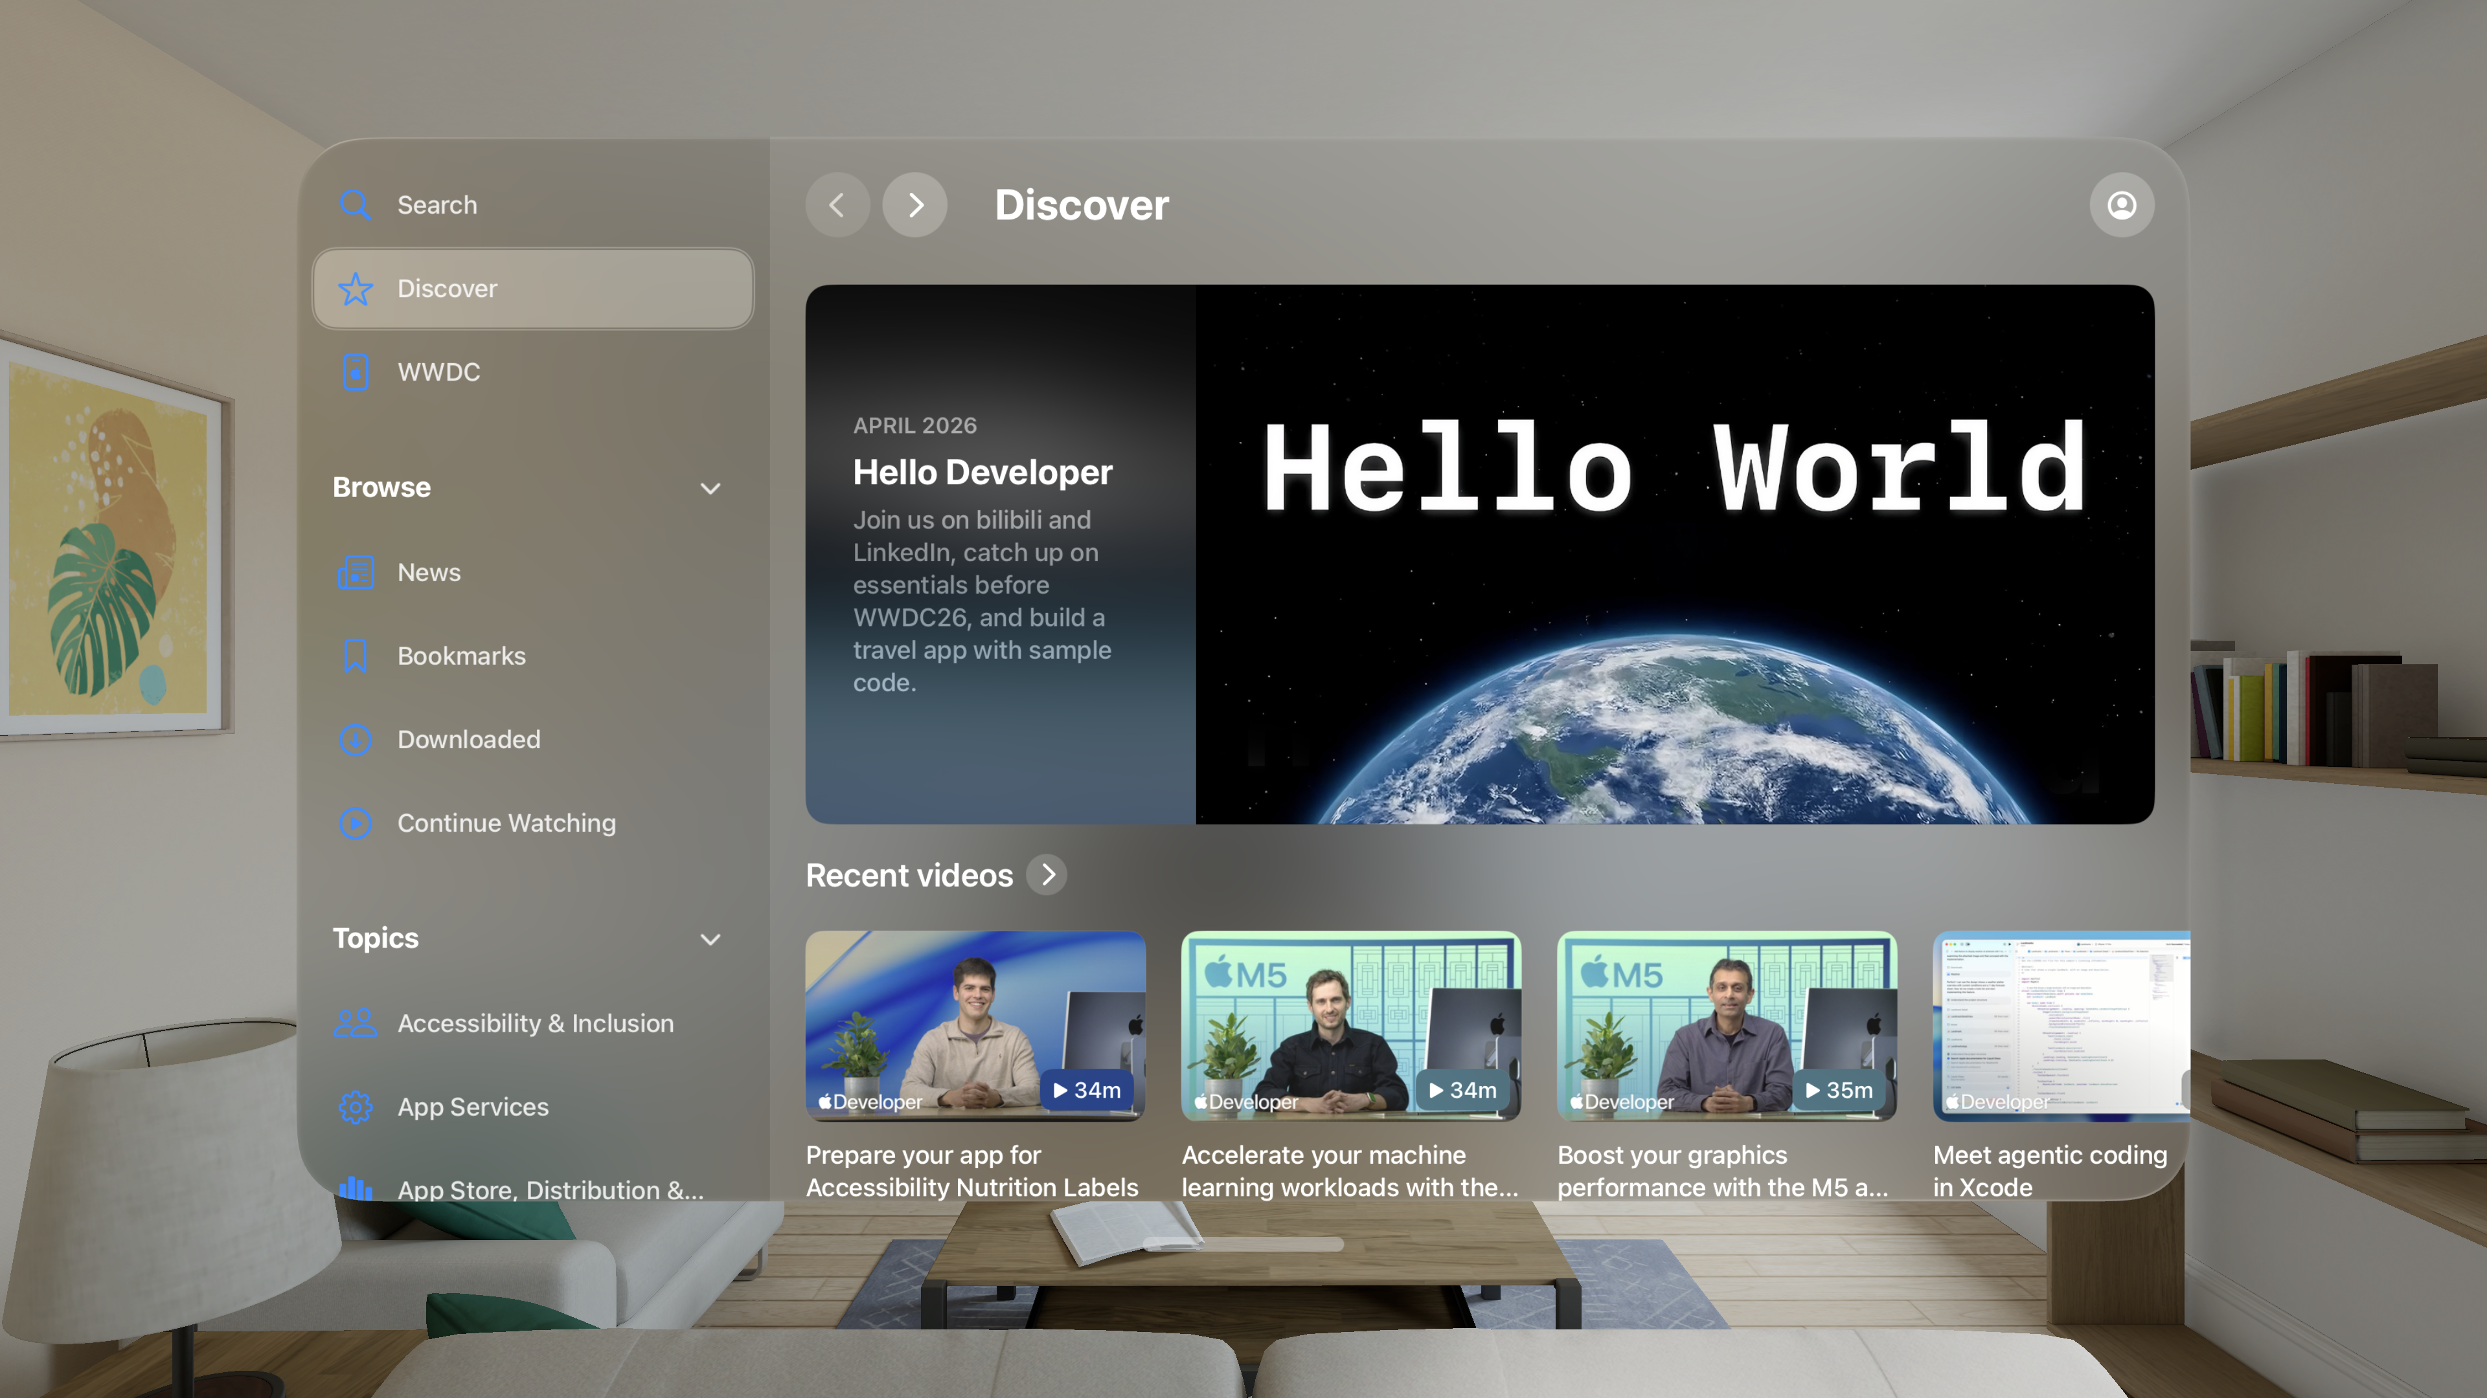This screenshot has width=2487, height=1398.
Task: Click the Discover page title
Action: (1082, 205)
